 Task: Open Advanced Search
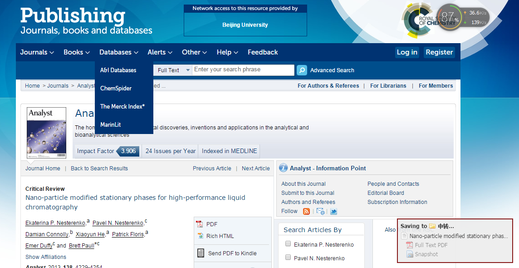click(x=332, y=70)
